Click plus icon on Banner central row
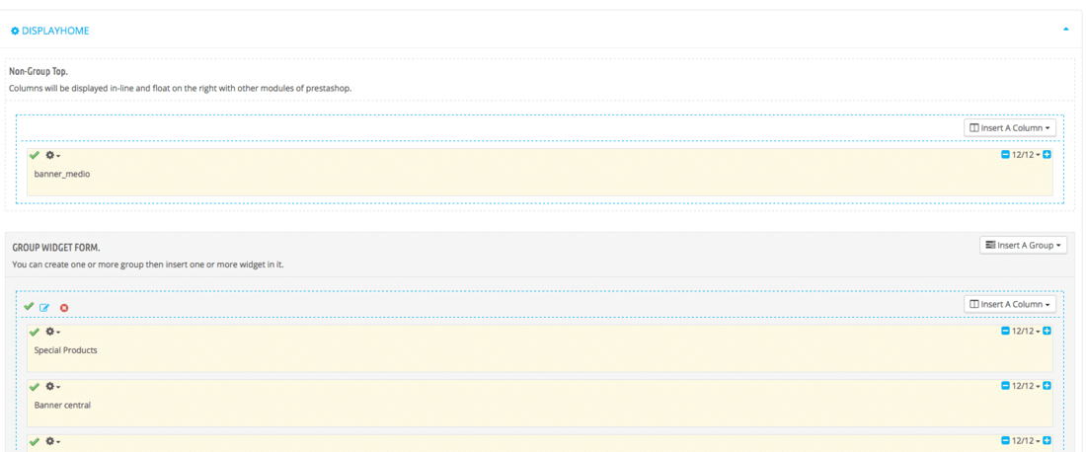 1047,386
